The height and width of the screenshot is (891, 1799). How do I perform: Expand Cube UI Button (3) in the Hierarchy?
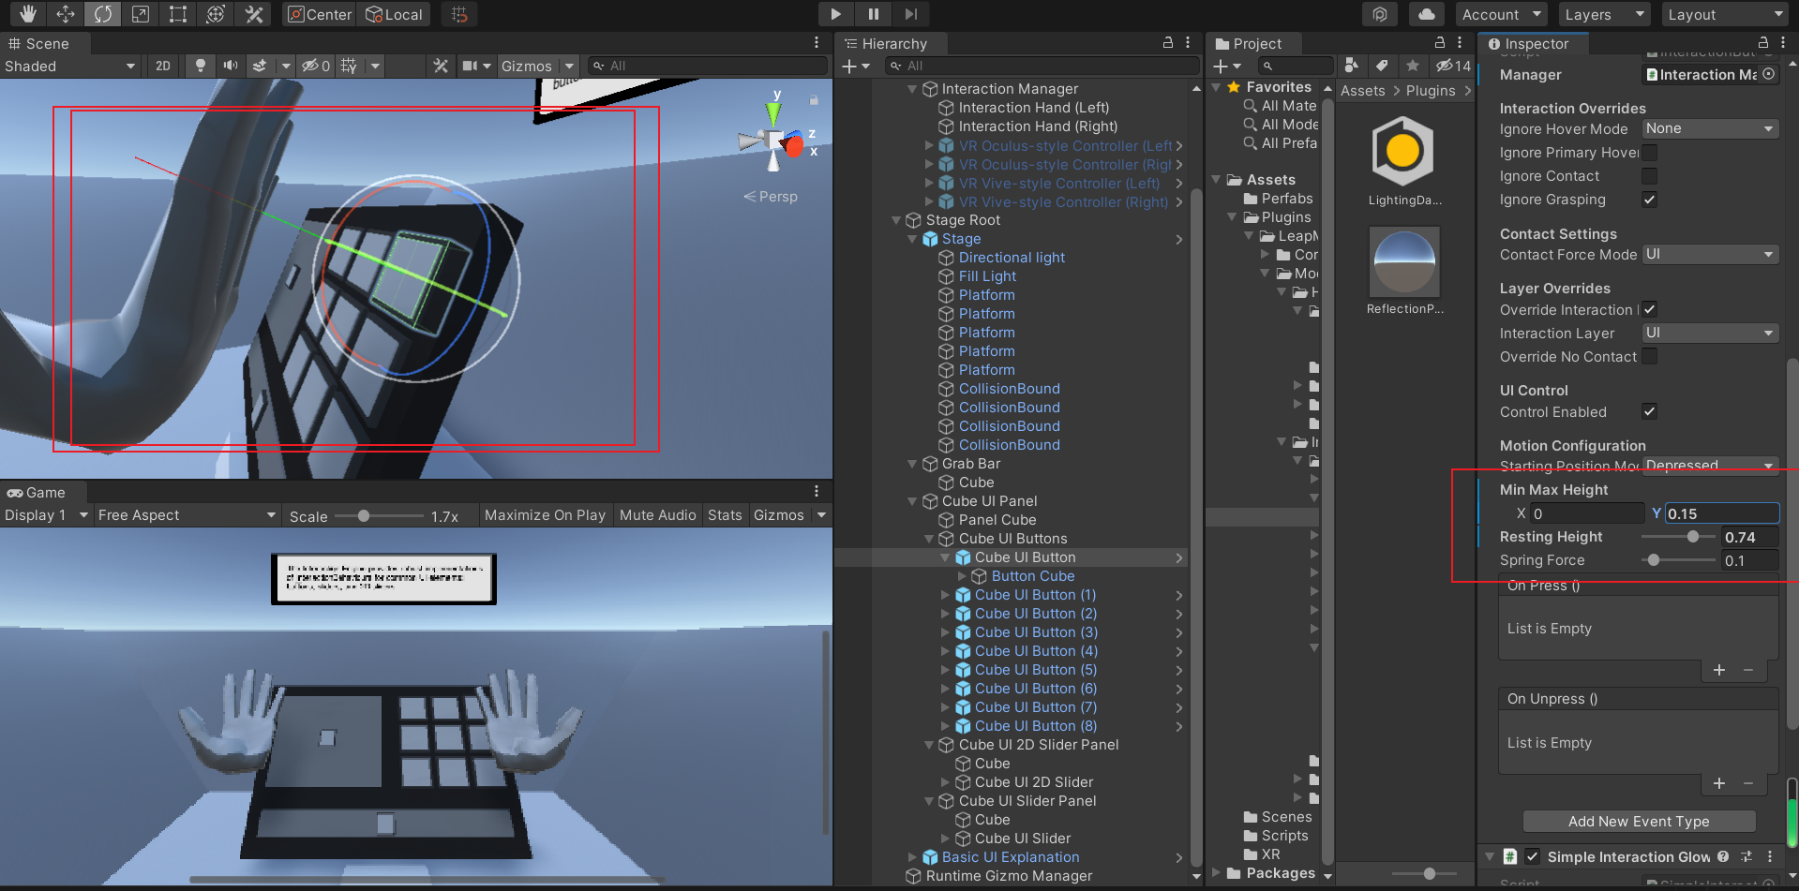point(943,632)
